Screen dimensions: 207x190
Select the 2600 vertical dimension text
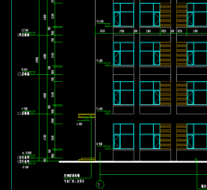[53, 138]
